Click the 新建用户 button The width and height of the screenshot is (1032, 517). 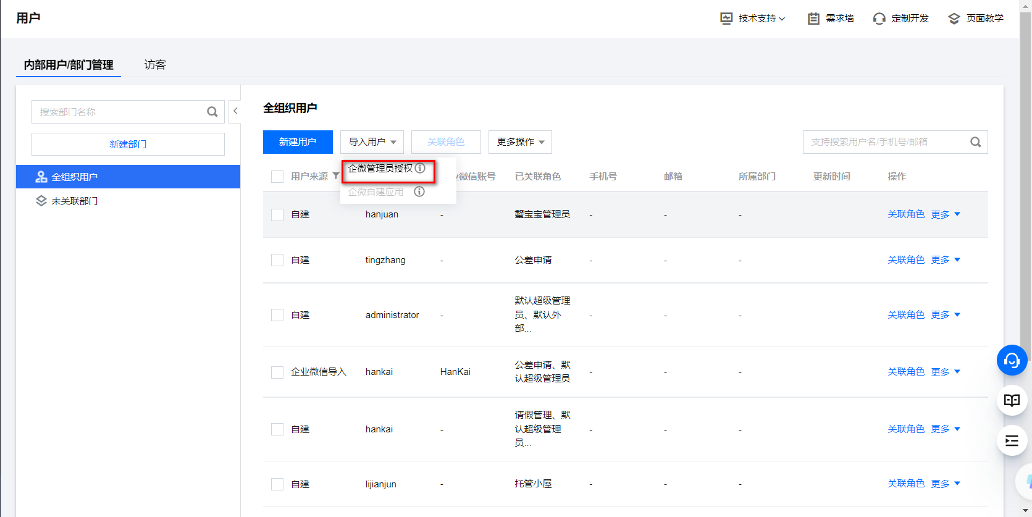(298, 142)
